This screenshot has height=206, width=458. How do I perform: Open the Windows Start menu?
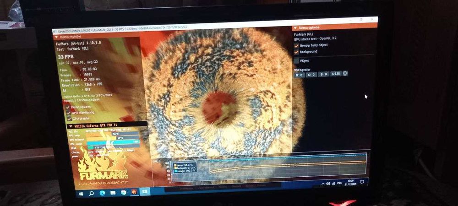coord(81,194)
